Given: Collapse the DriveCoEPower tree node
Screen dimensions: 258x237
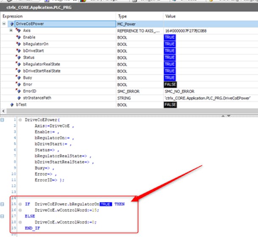Looking at the screenshot, I should coord(4,24).
